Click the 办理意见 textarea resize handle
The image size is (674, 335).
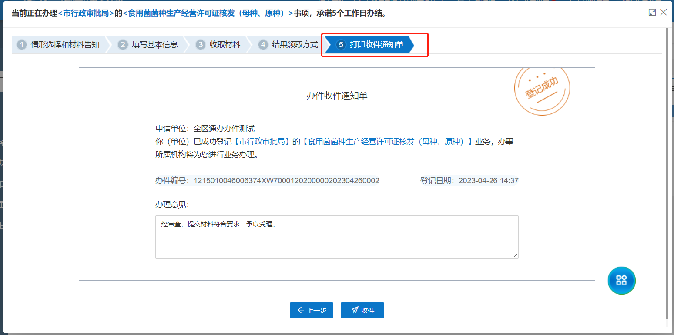516,255
